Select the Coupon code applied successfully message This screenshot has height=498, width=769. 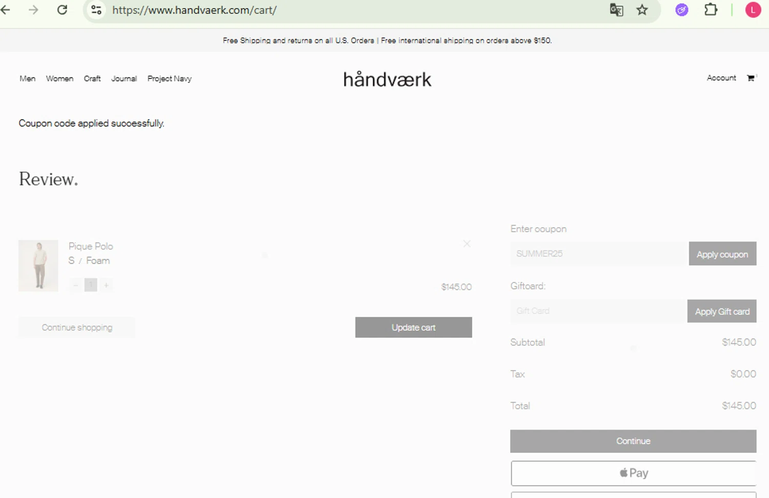click(x=92, y=123)
